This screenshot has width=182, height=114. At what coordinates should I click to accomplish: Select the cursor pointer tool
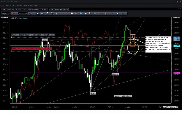click(x=56, y=13)
